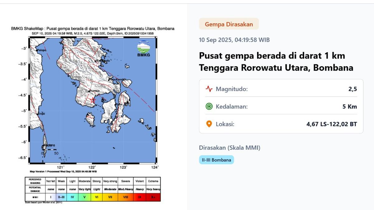374x210 pixels.
Task: Click the yellow MMI VII swatch
Action: pyautogui.click(x=110, y=197)
